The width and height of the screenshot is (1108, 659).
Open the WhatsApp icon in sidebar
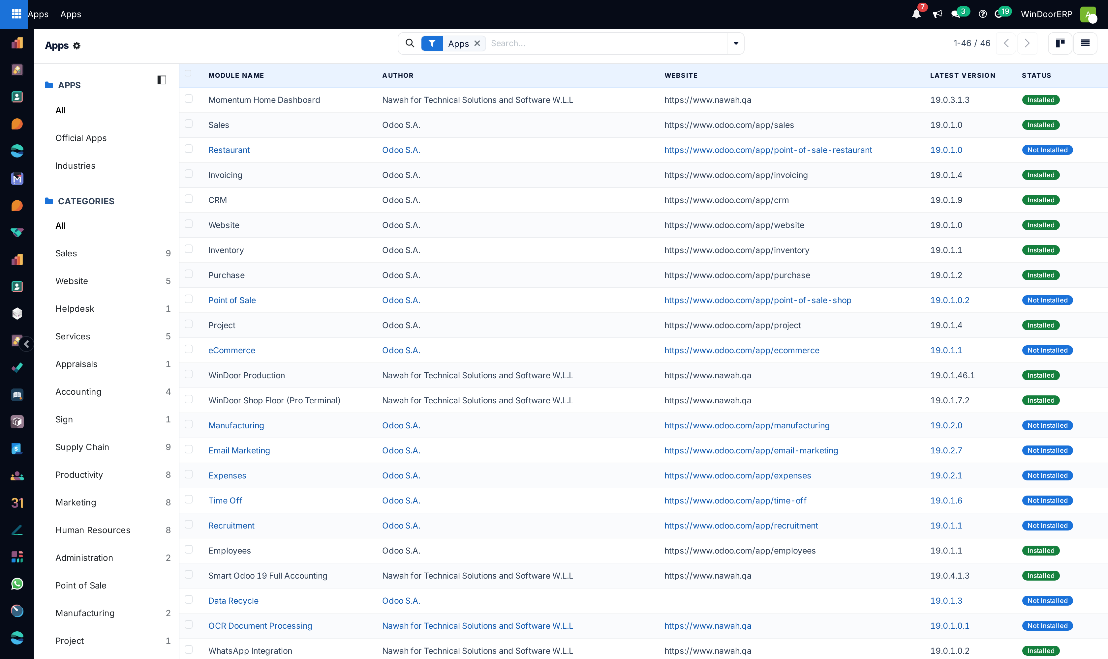pos(17,584)
